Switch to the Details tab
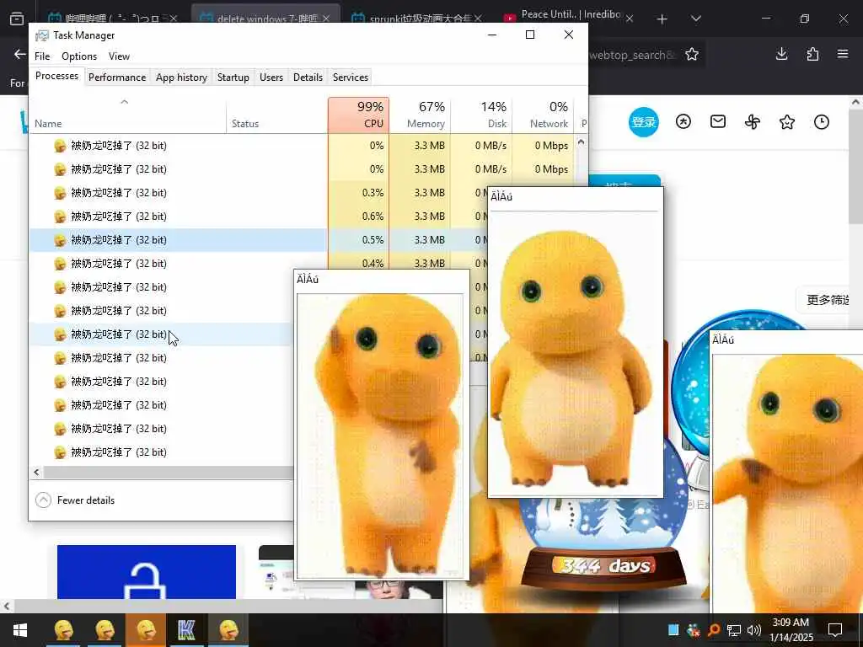The width and height of the screenshot is (863, 647). pyautogui.click(x=308, y=77)
